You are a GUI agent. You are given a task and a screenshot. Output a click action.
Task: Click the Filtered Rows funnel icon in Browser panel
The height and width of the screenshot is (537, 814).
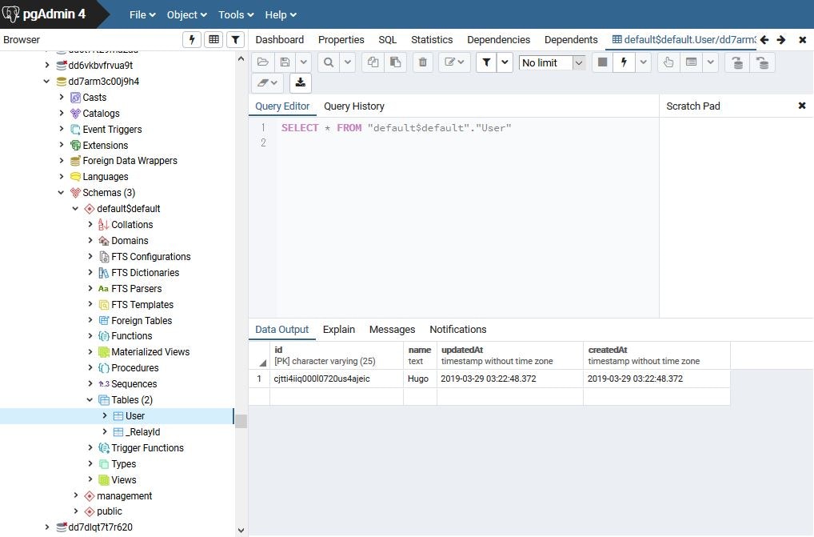(x=235, y=39)
